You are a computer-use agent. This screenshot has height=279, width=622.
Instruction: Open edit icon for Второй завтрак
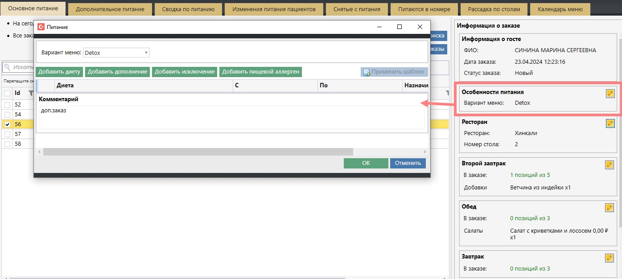(610, 165)
